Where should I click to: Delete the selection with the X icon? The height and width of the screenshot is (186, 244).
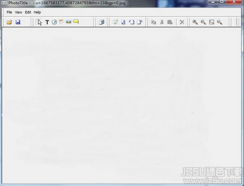[182, 22]
